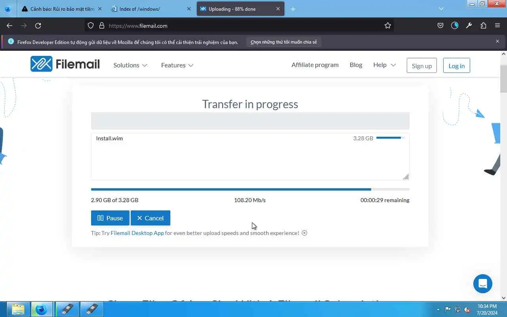This screenshot has width=507, height=317.
Task: Dismiss the Firefox data notification bar
Action: pyautogui.click(x=497, y=41)
